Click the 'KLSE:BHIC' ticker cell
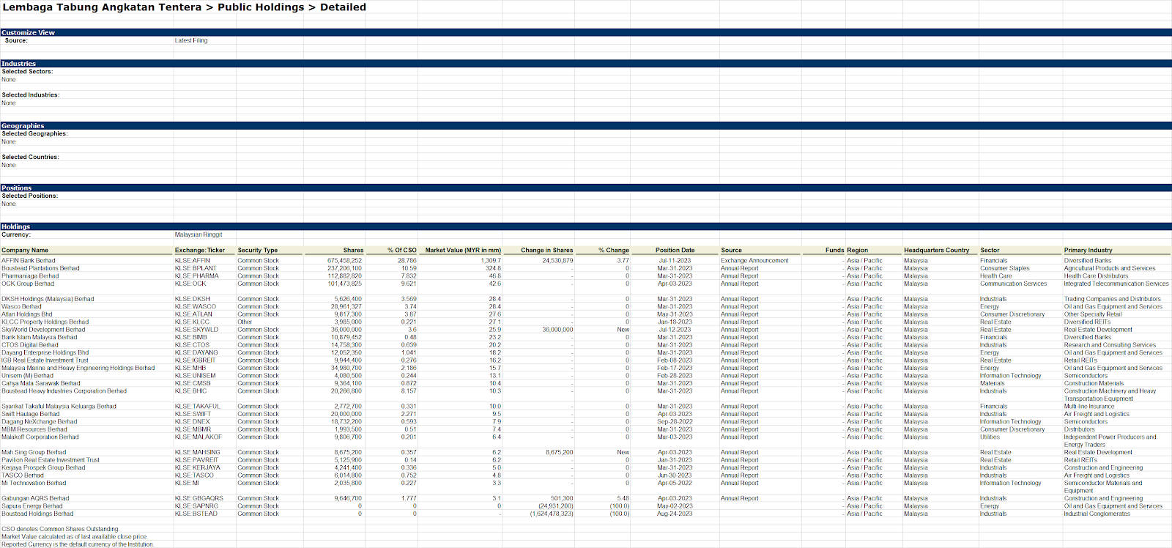Image resolution: width=1172 pixels, height=548 pixels. (x=191, y=391)
